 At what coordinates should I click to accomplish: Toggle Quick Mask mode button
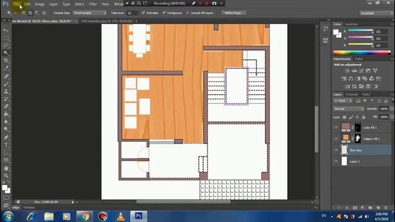pyautogui.click(x=6, y=198)
